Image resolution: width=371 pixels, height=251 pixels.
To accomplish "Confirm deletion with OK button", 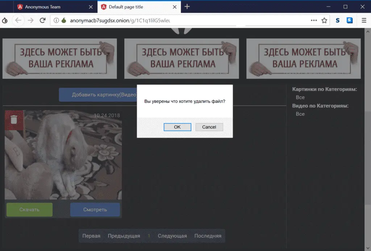I will [177, 127].
